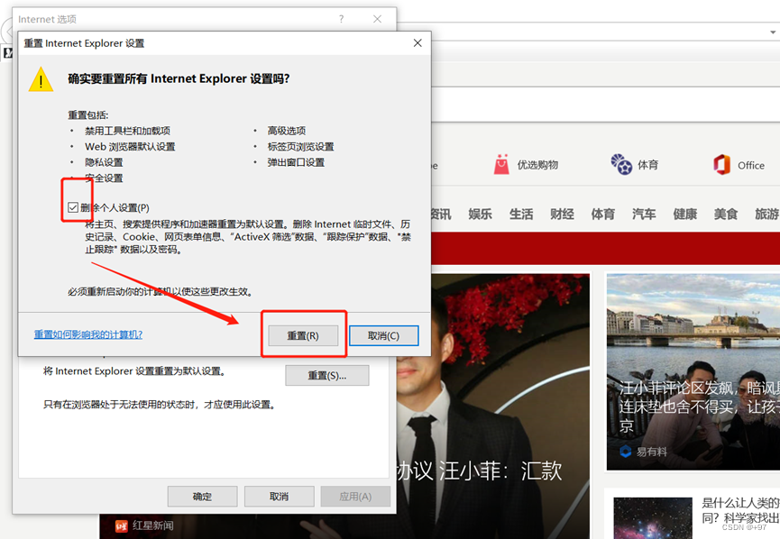
Task: Click the 重置(R) button in reset dialog
Action: coord(303,335)
